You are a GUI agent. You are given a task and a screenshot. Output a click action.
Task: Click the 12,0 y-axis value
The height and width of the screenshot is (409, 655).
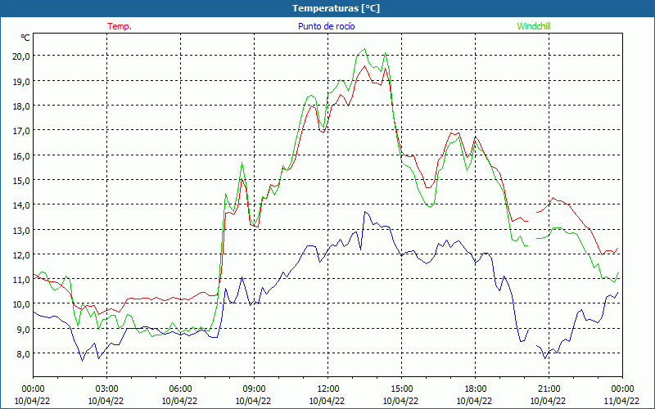(21, 254)
